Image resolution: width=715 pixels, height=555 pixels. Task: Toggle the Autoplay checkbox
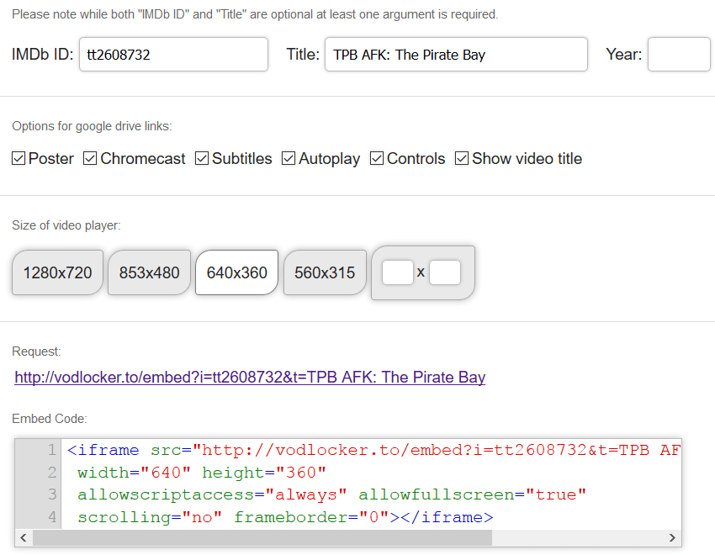click(289, 159)
